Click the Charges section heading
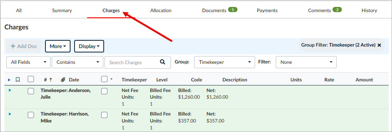The image size is (392, 132). click(17, 27)
